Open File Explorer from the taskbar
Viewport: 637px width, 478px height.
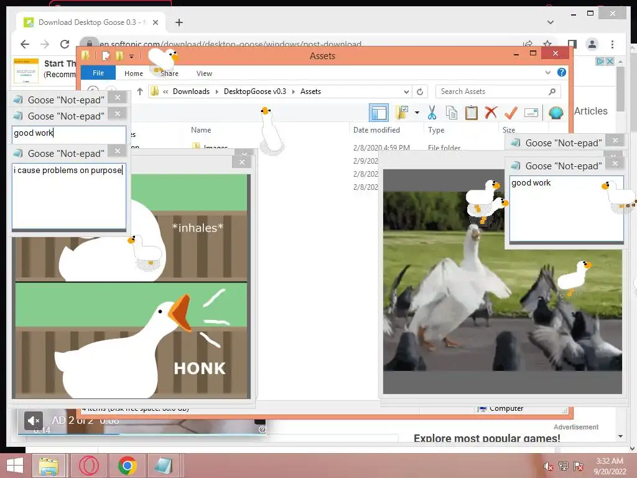[x=49, y=466]
